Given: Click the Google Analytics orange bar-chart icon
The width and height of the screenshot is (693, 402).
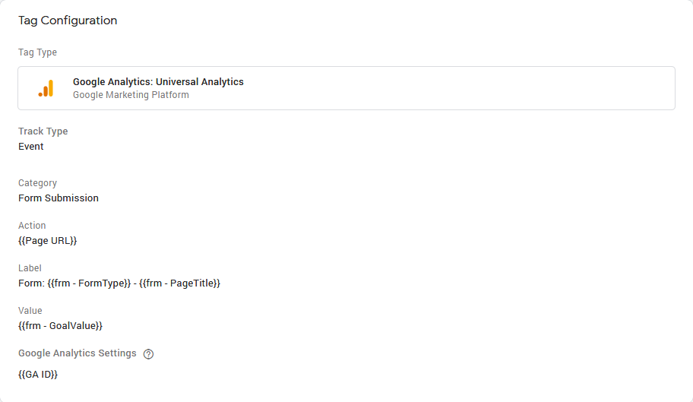Looking at the screenshot, I should pos(46,88).
